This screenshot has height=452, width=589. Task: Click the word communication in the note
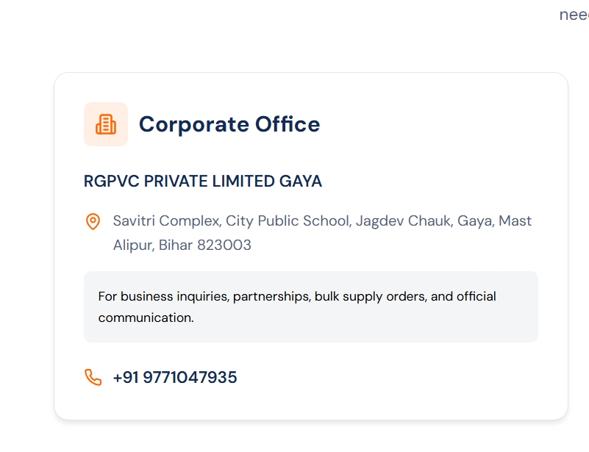[x=145, y=318]
